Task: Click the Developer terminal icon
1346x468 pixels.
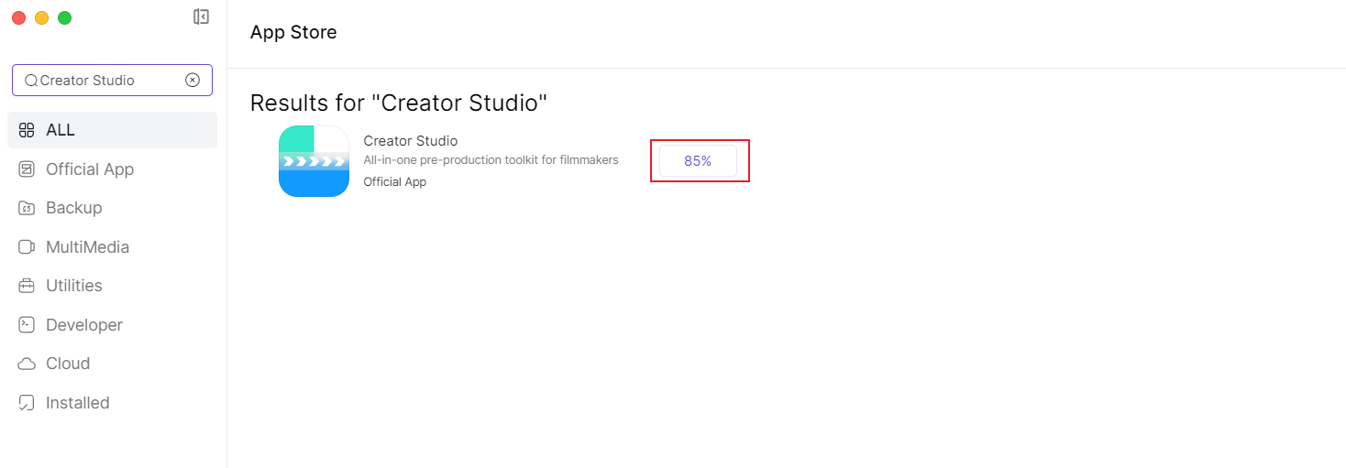Action: point(27,325)
